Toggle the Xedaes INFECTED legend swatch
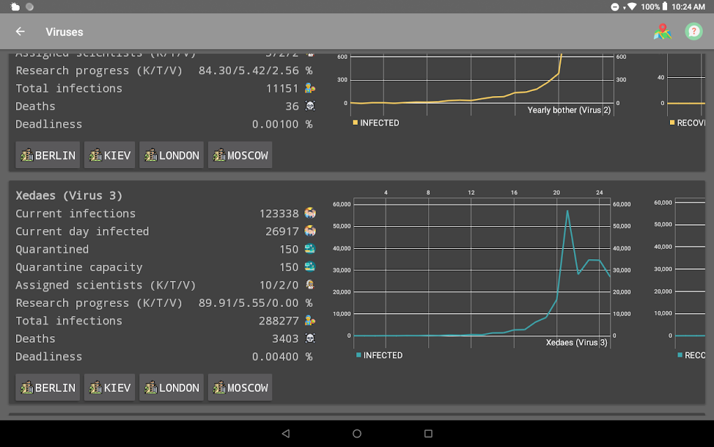The image size is (714, 447). point(359,355)
